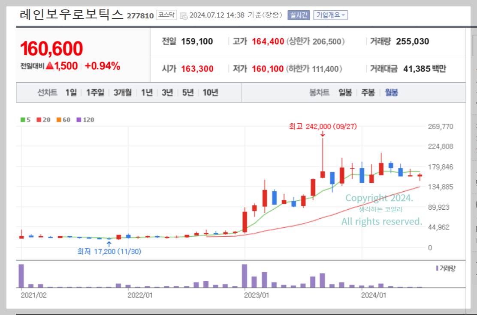Select the 5년 line chart tab
Viewport: 477px width, 315px height.
(188, 92)
